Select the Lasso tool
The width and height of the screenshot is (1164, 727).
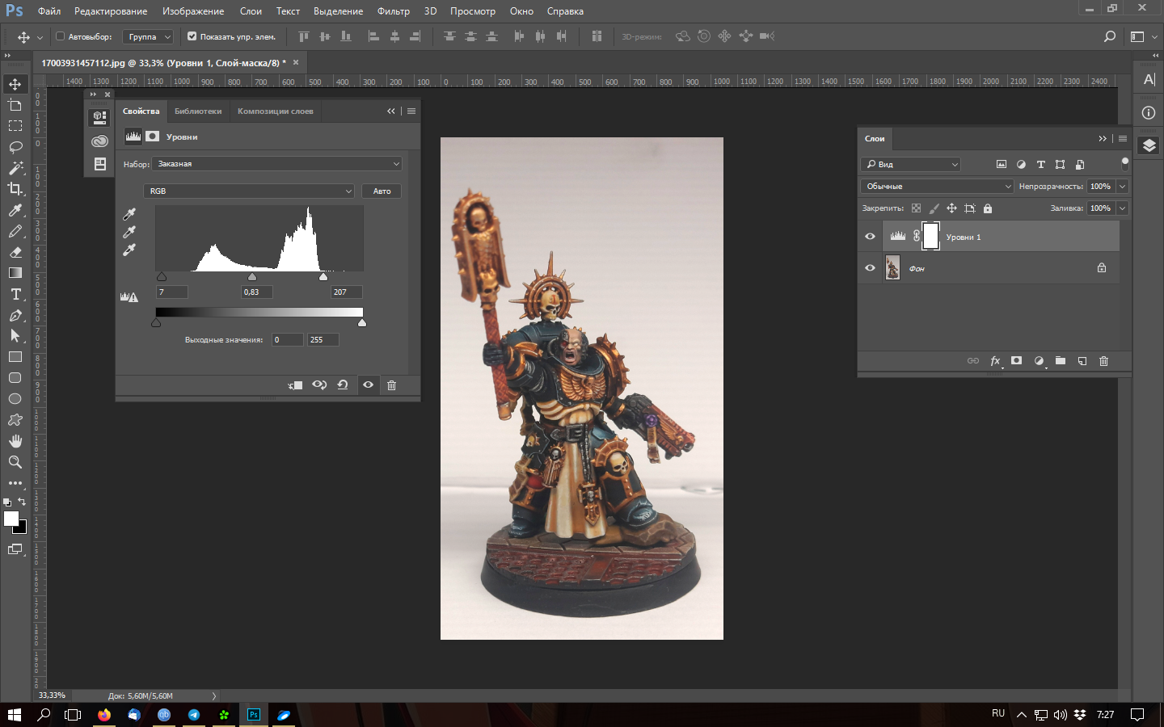(x=15, y=147)
